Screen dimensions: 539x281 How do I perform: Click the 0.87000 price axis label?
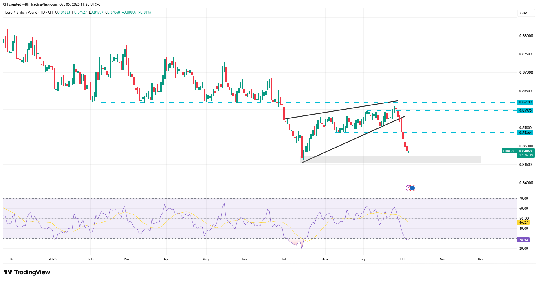pyautogui.click(x=526, y=72)
